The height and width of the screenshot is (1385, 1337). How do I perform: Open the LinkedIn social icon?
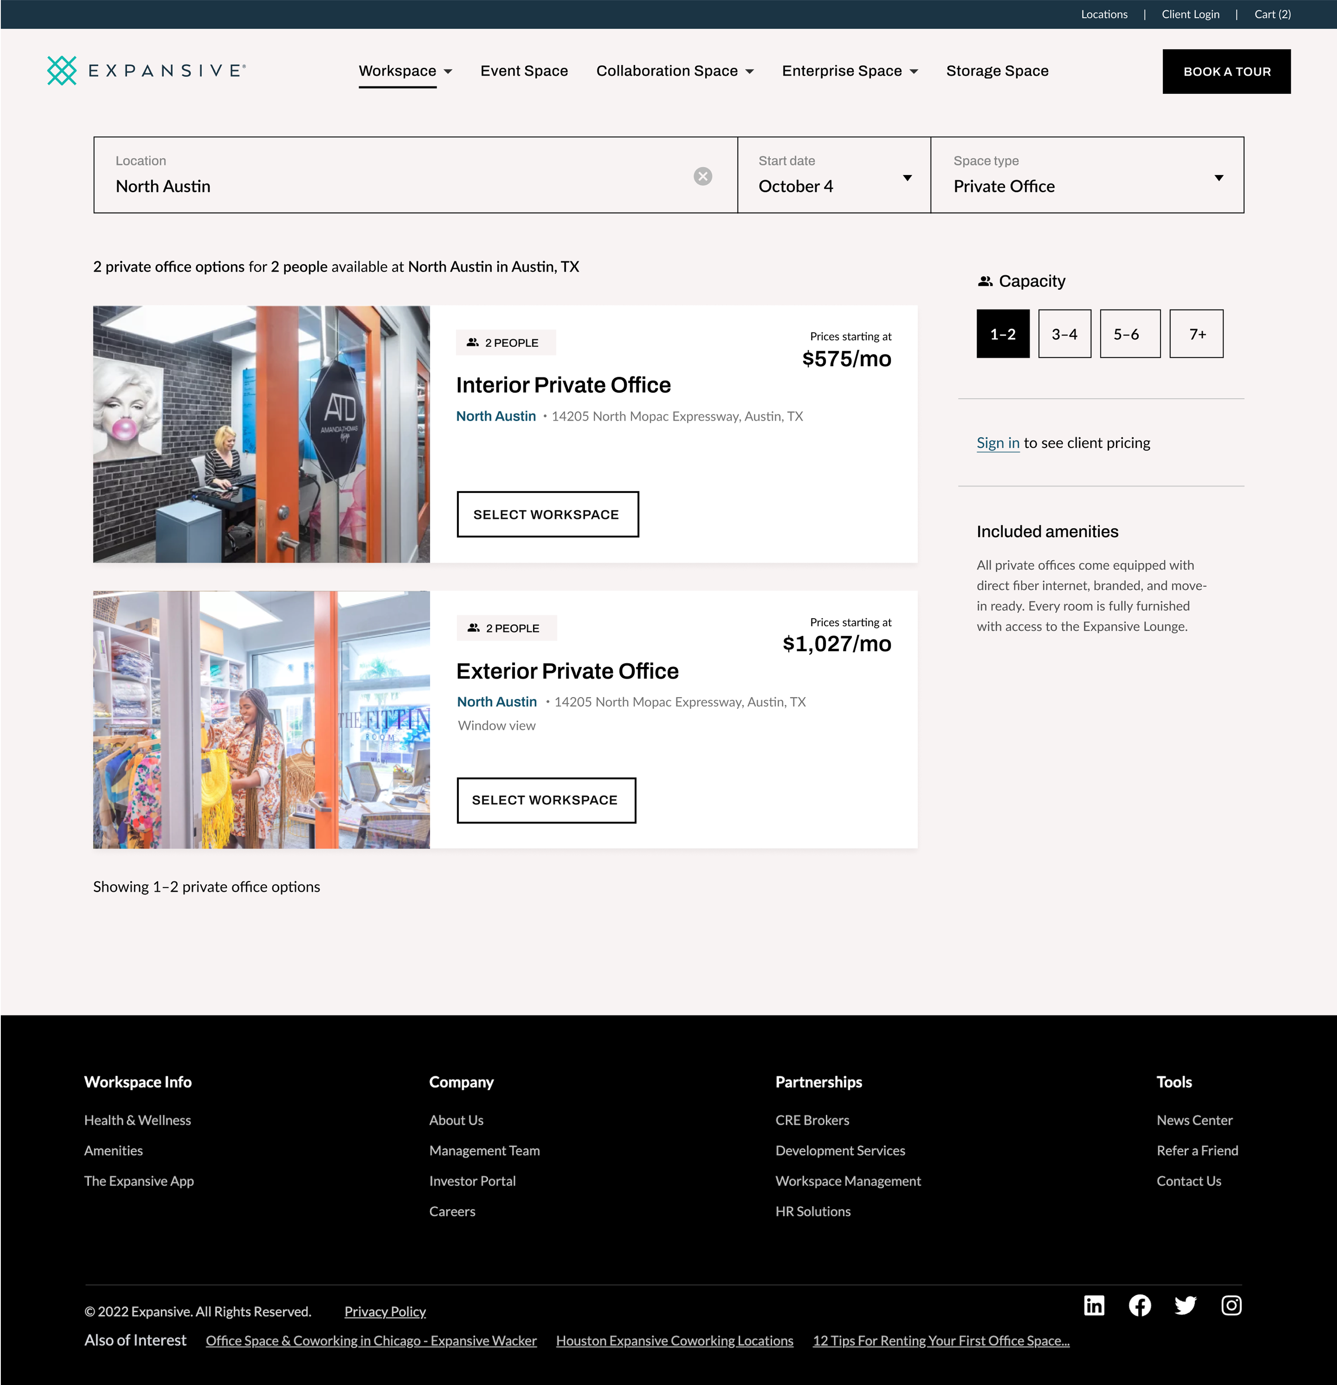[x=1094, y=1305]
